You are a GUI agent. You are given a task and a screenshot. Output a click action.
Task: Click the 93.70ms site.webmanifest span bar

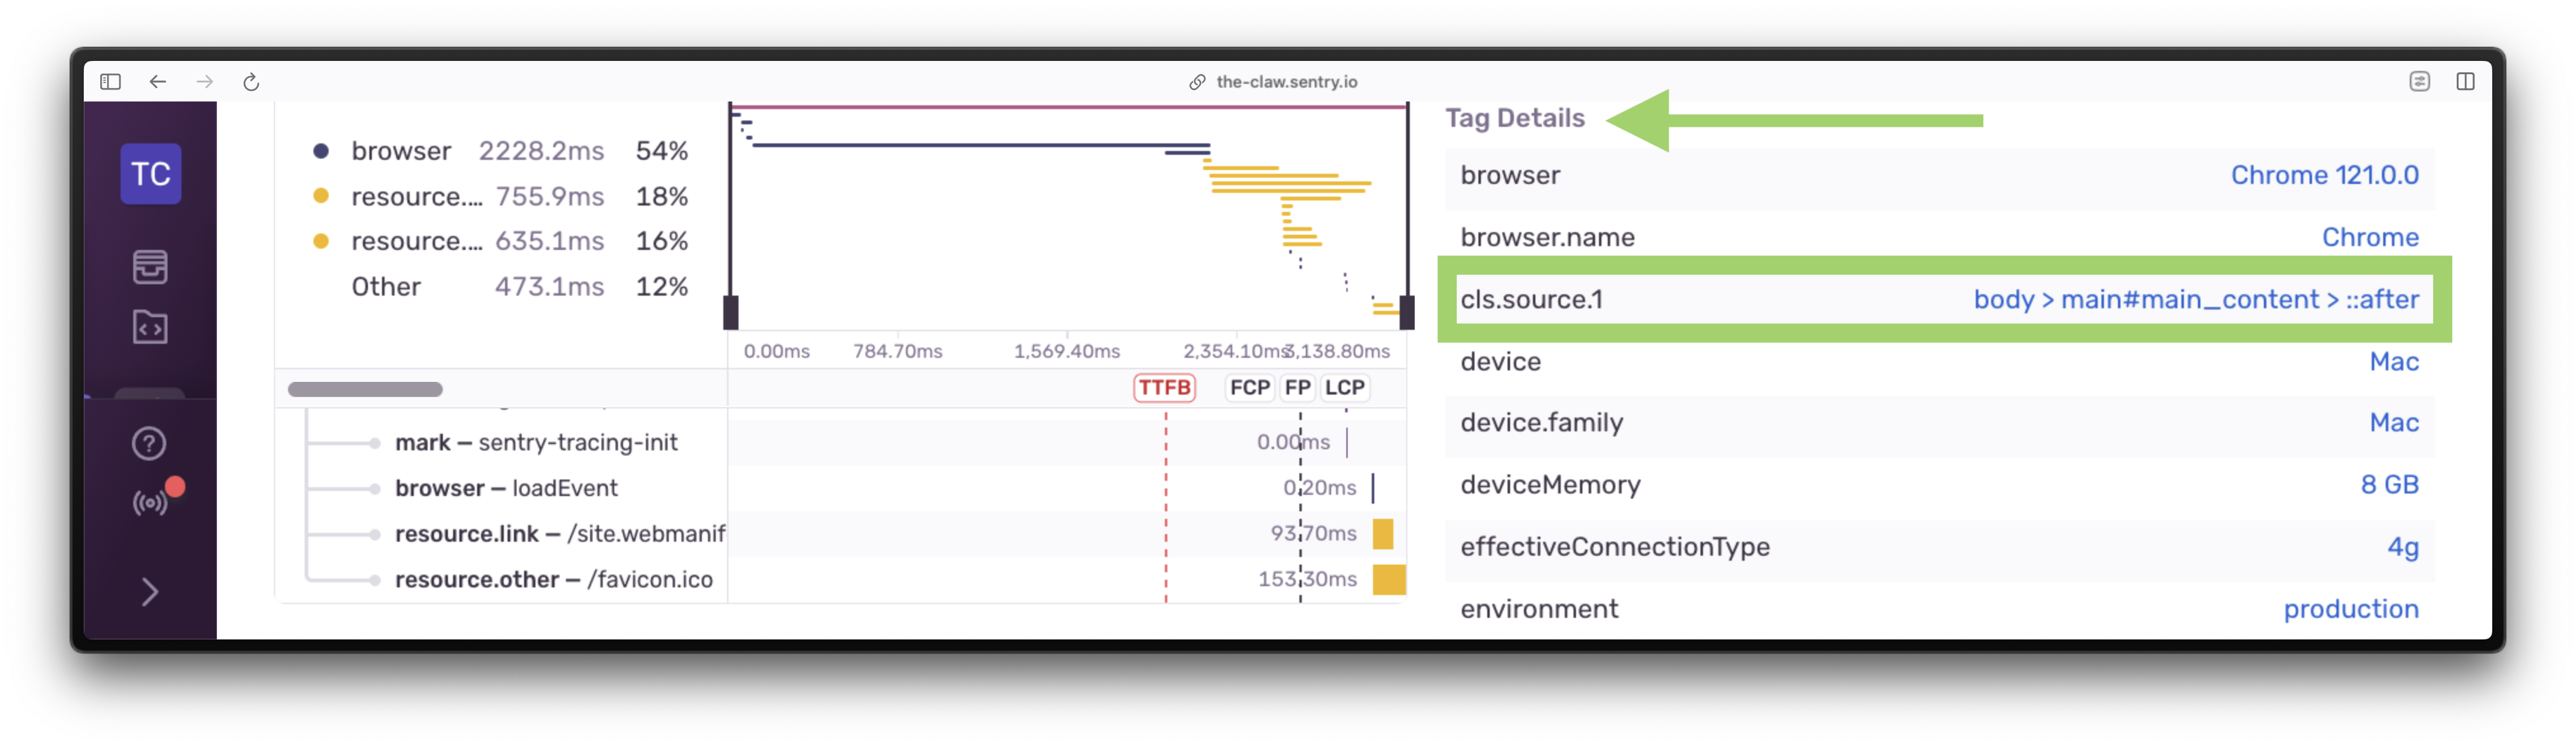click(x=1383, y=534)
